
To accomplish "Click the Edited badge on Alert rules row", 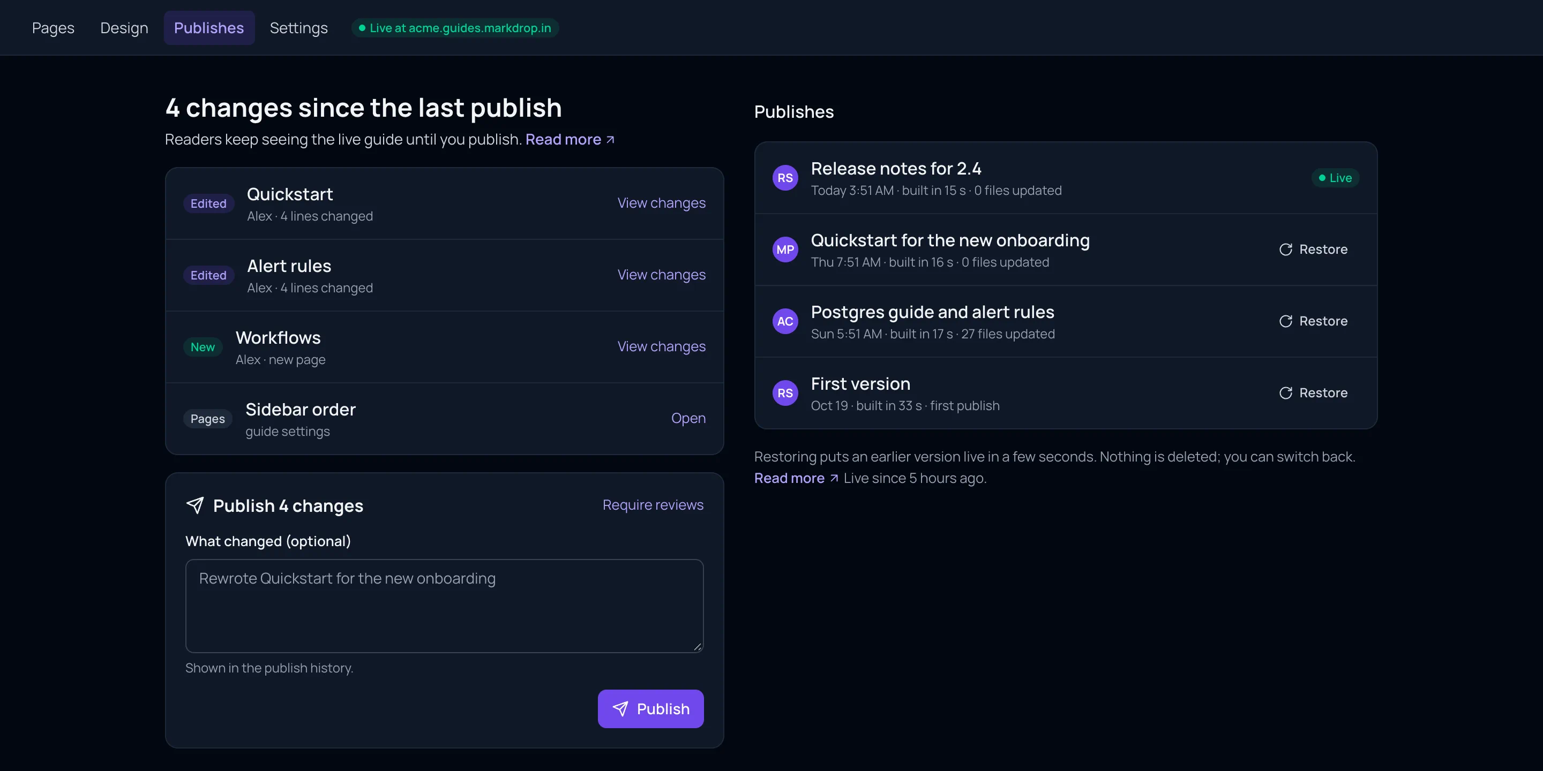I will click(x=208, y=275).
